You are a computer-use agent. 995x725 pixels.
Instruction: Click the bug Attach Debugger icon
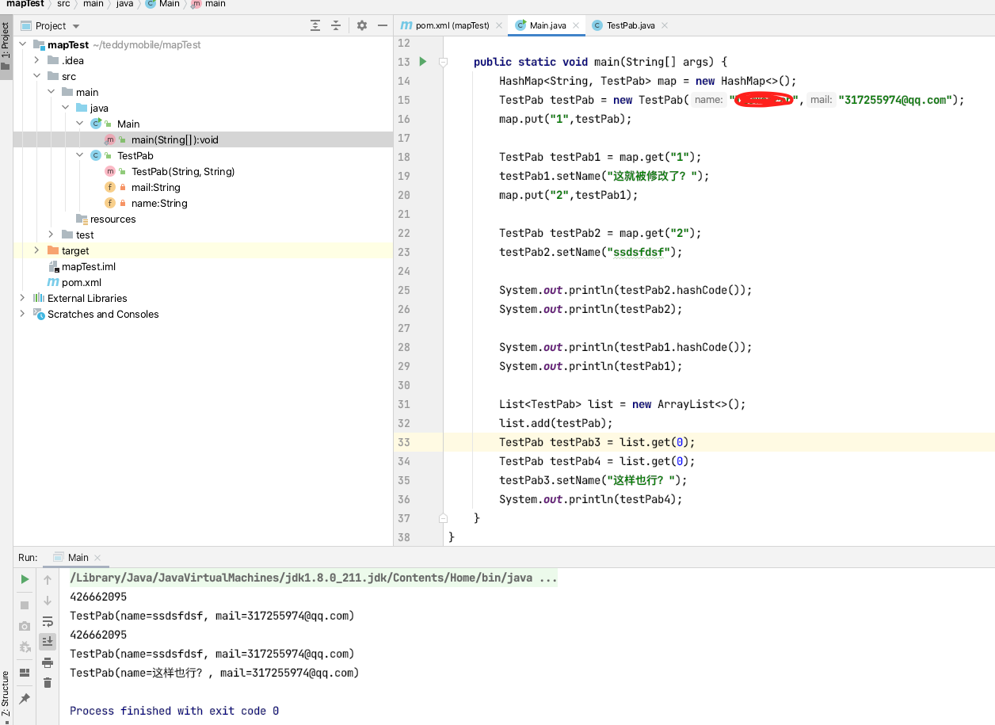tap(25, 647)
